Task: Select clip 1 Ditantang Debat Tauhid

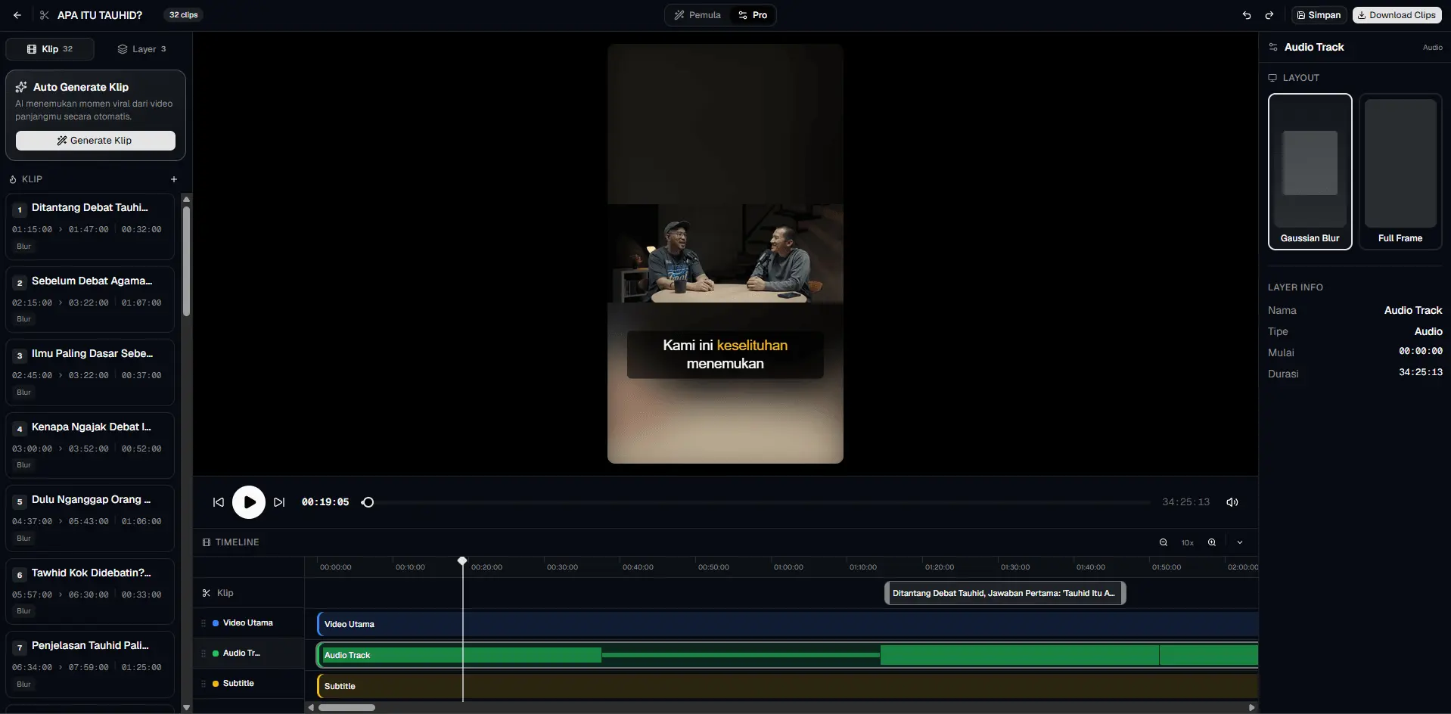Action: [90, 226]
